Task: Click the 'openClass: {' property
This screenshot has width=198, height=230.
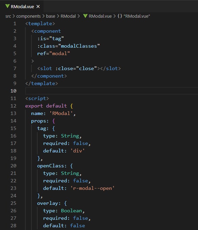Action: 55,166
